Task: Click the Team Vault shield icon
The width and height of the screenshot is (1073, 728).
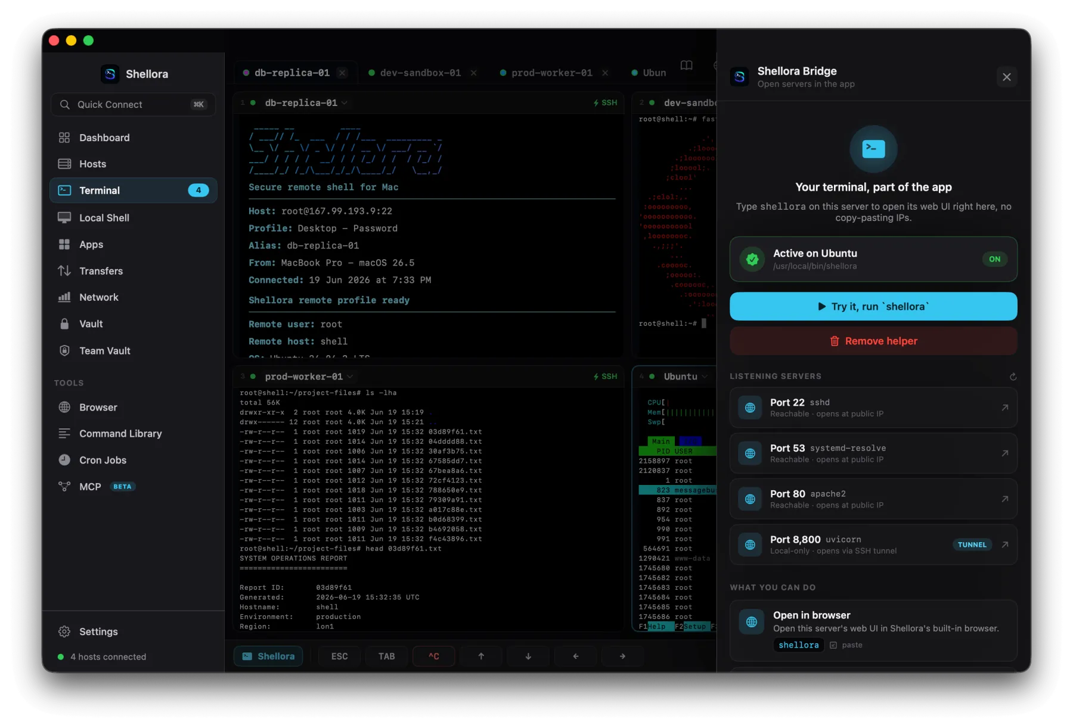Action: coord(64,351)
